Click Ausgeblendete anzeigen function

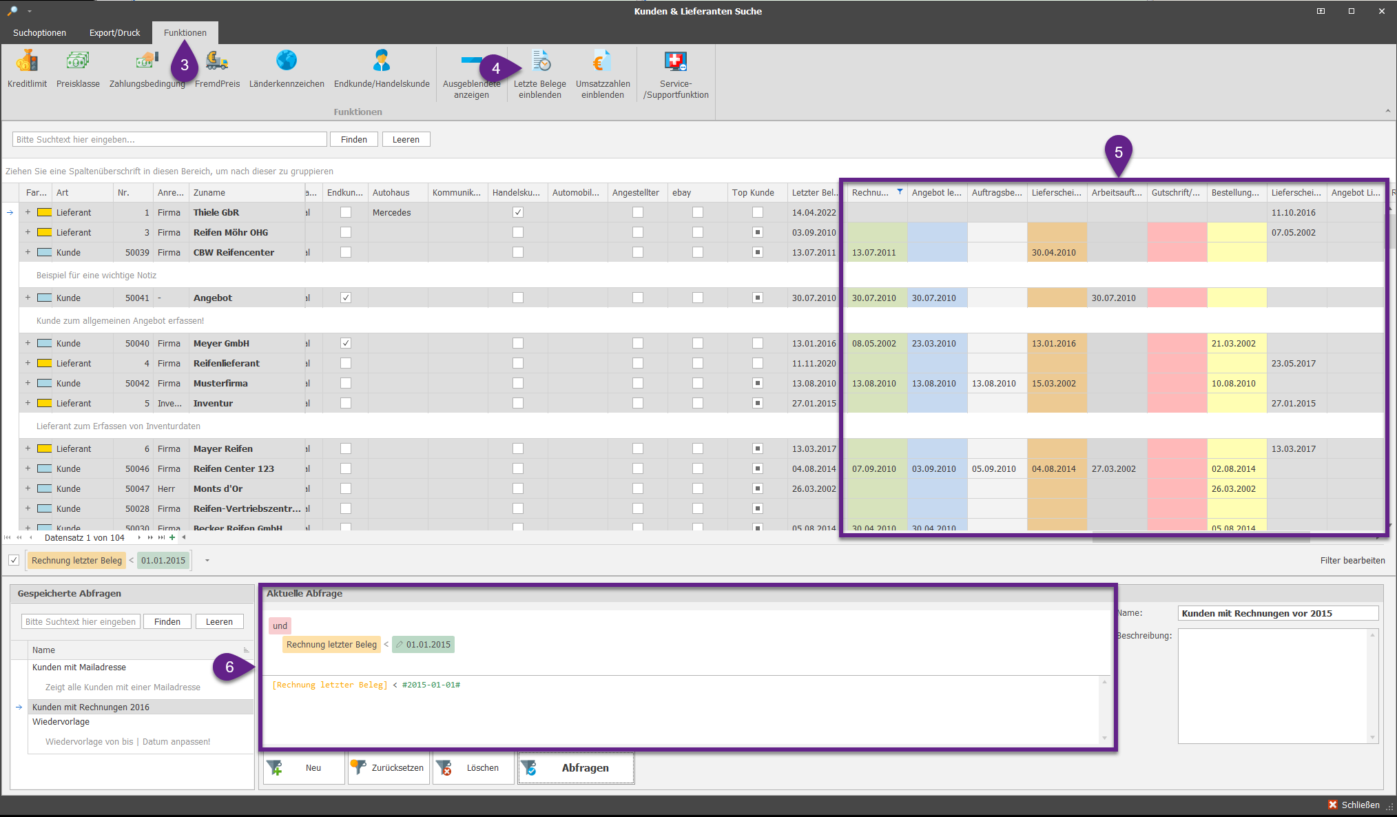(471, 74)
